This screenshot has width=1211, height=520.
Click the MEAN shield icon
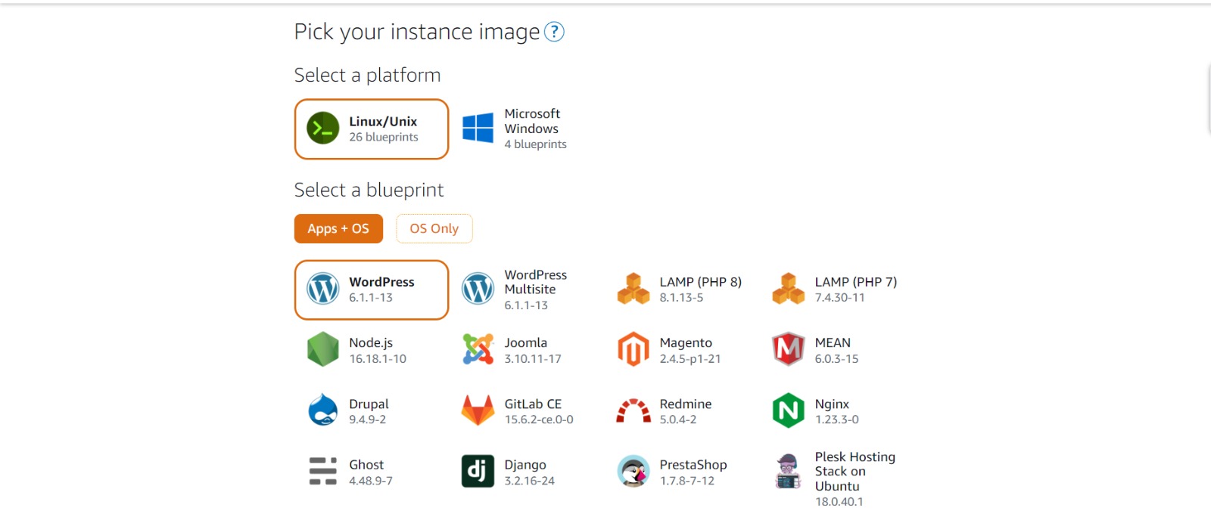tap(789, 349)
